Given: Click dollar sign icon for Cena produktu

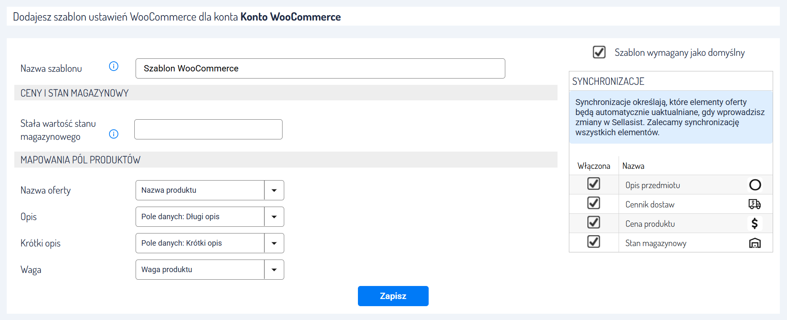Looking at the screenshot, I should [x=755, y=223].
